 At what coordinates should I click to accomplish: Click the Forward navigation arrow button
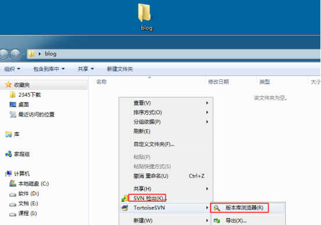(15, 54)
